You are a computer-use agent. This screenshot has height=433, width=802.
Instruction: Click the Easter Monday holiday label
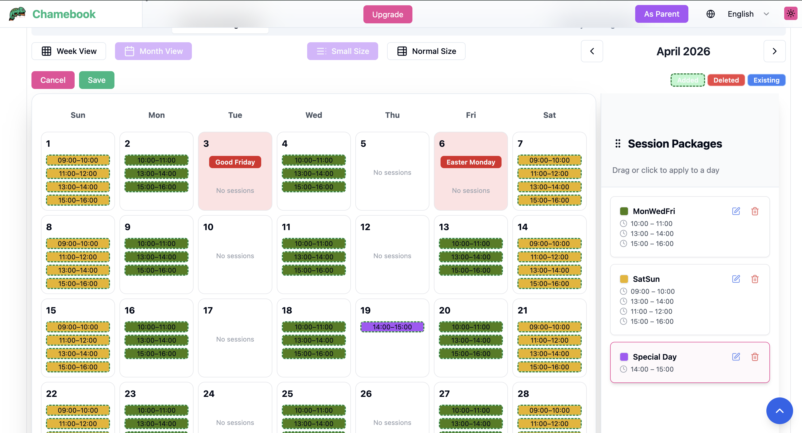471,162
